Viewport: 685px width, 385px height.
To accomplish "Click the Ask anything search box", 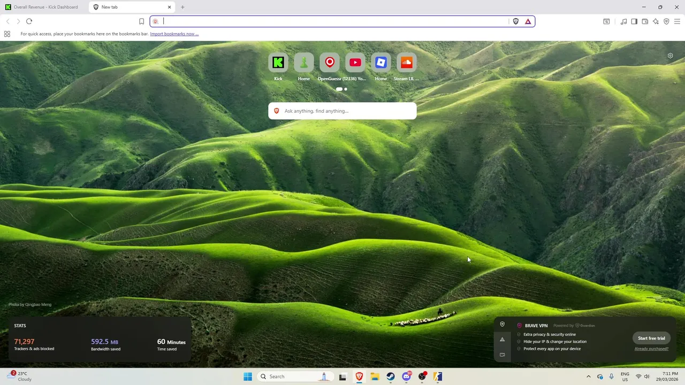I will click(342, 111).
